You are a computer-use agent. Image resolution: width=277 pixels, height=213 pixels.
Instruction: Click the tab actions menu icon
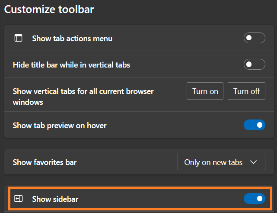pos(18,39)
